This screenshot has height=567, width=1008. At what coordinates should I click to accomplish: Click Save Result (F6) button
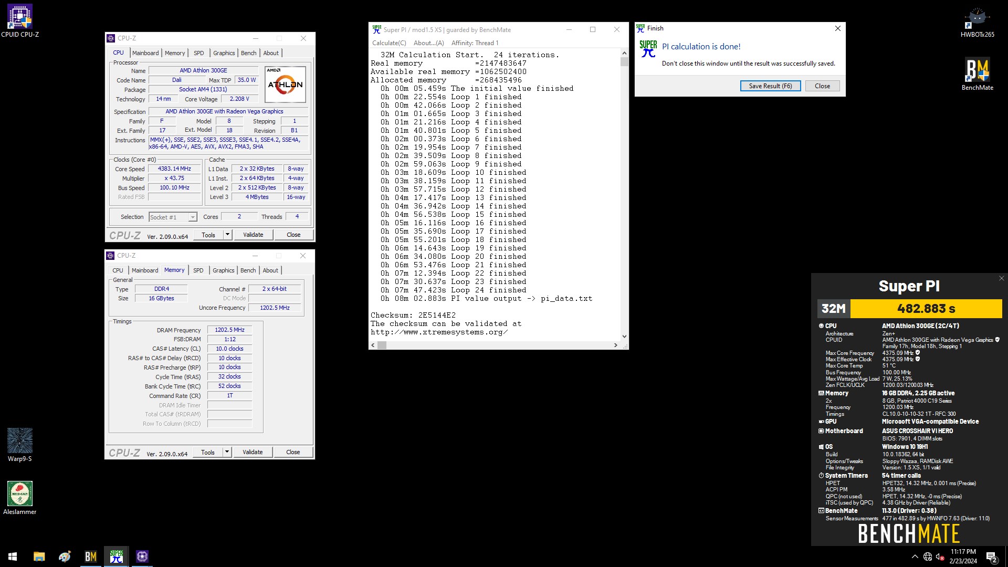click(x=770, y=86)
